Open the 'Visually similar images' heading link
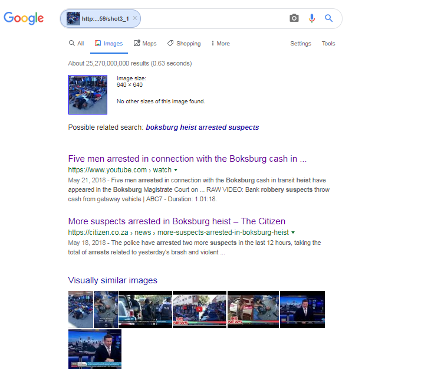 113,280
